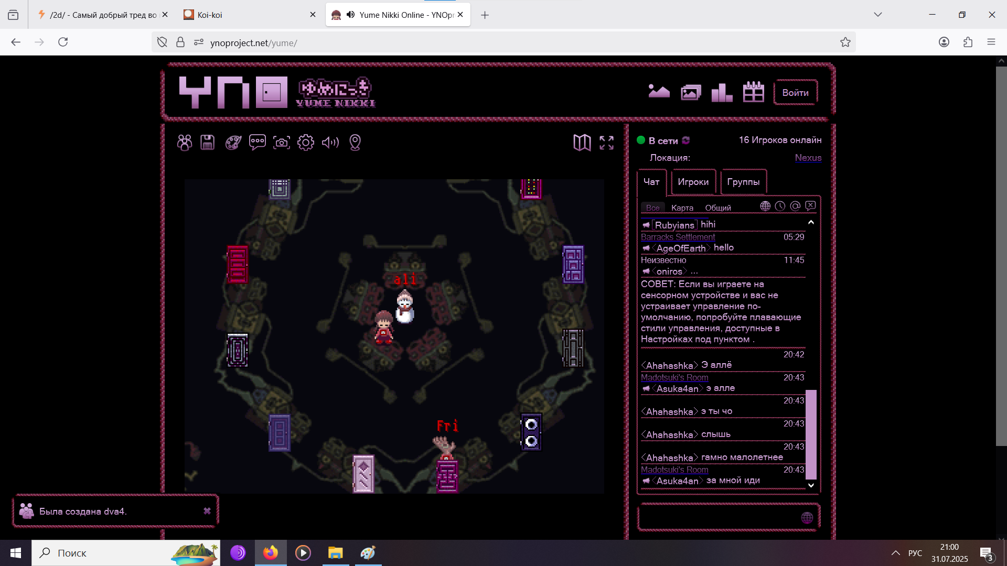Toggle game sound mute
Screen dimensions: 1007x566
click(330, 143)
